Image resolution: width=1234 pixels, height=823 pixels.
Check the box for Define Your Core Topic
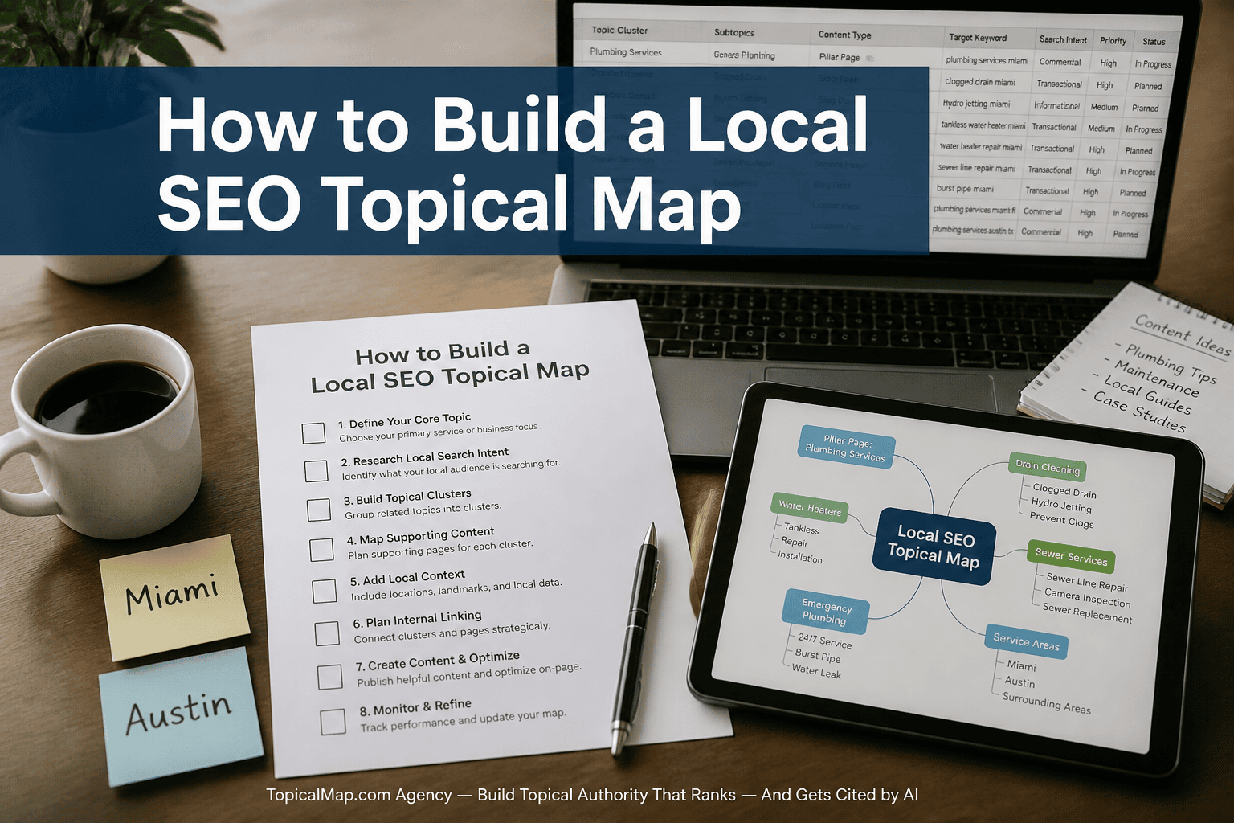pos(313,433)
